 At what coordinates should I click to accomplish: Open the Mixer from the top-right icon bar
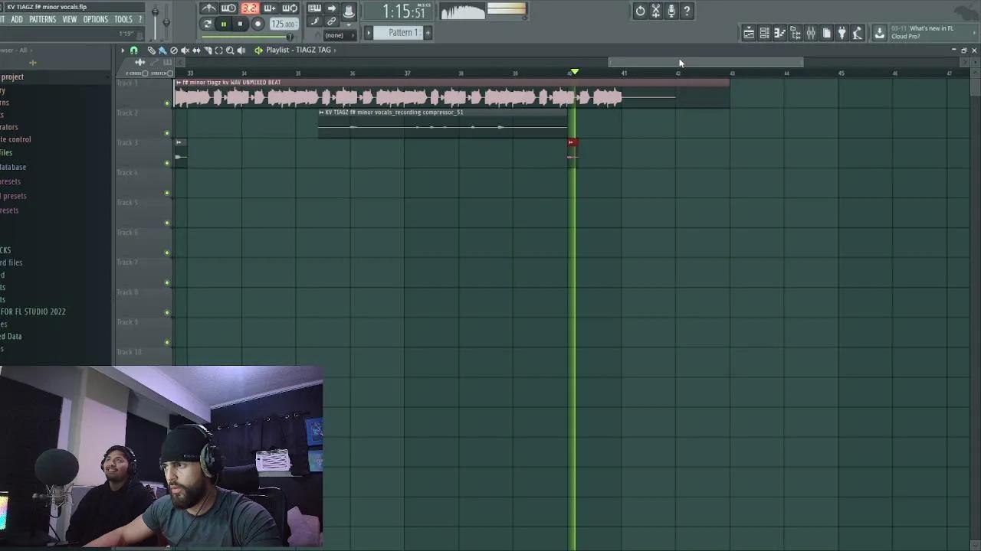coord(811,32)
